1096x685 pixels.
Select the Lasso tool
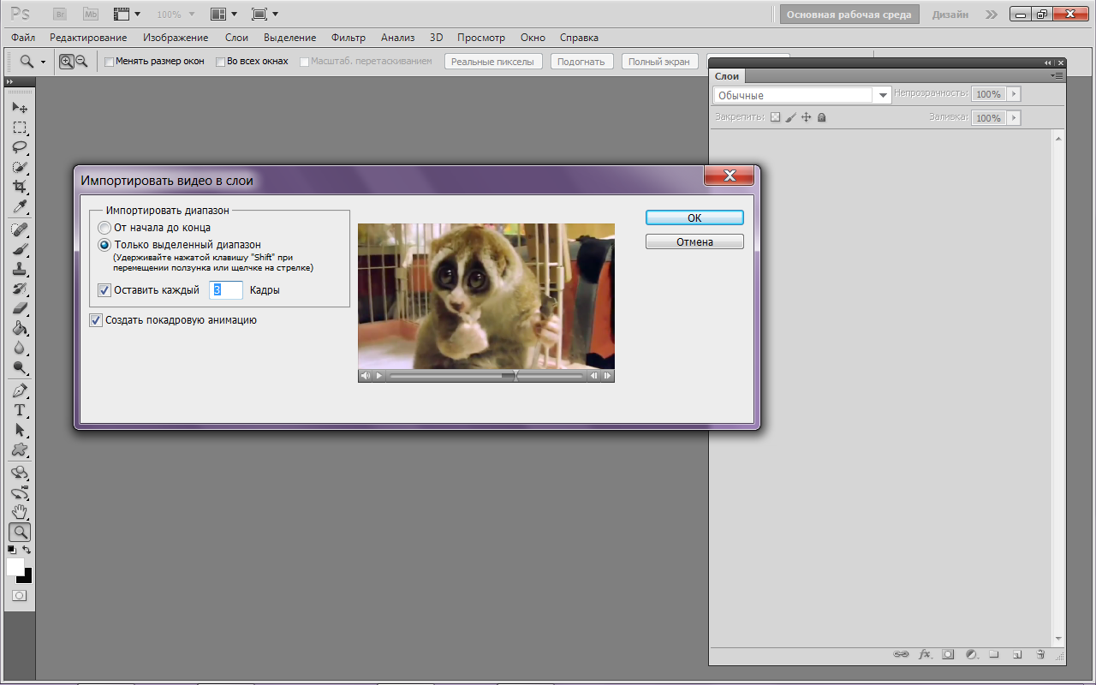pos(20,147)
